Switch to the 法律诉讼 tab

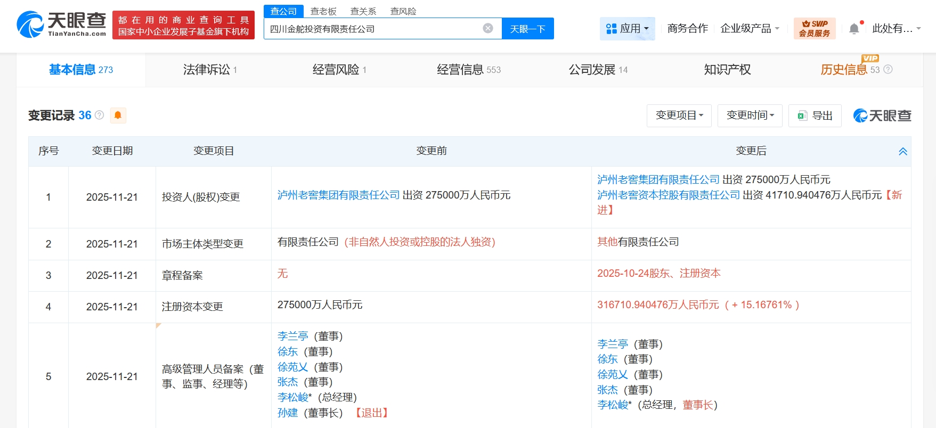pyautogui.click(x=209, y=70)
